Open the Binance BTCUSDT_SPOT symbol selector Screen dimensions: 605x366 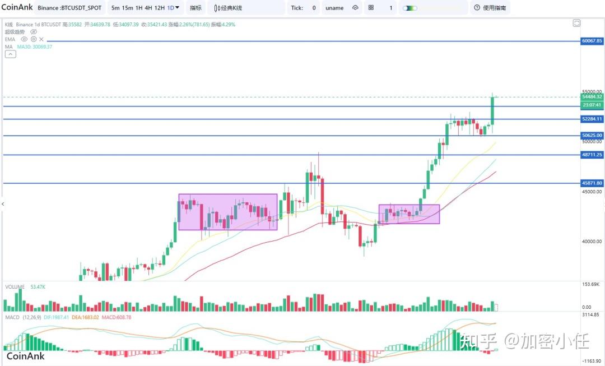click(x=70, y=8)
